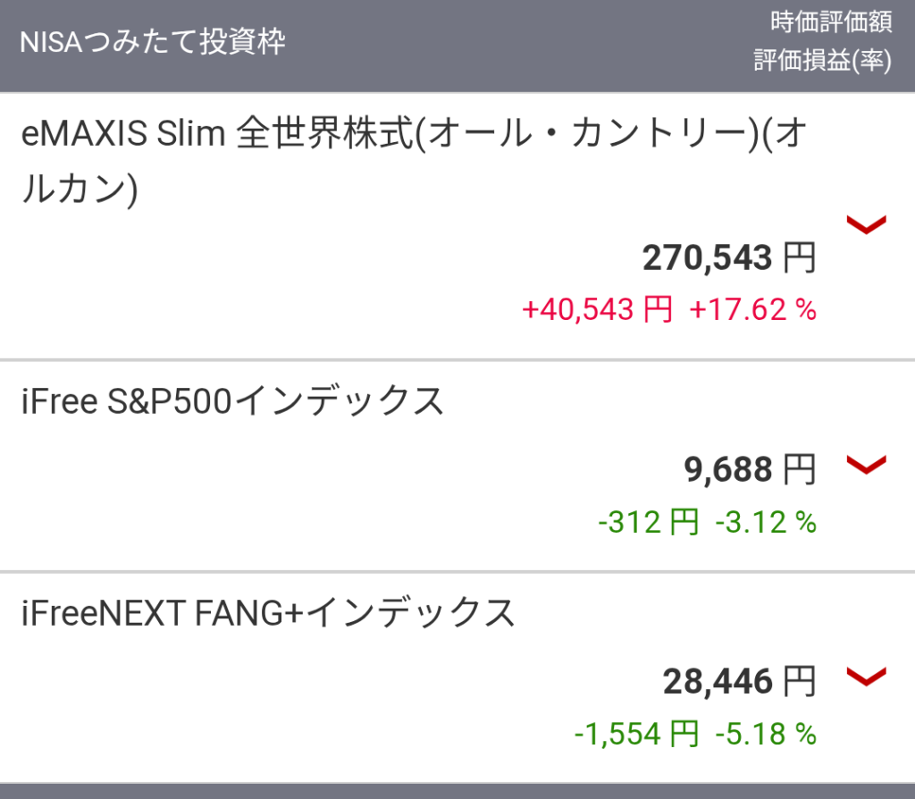The image size is (915, 799).
Task: Select the +40,543 円 profit amount
Action: tap(597, 310)
